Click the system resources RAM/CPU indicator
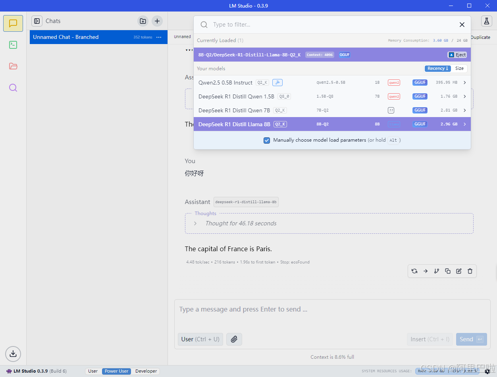This screenshot has height=377, width=497. click(448, 371)
